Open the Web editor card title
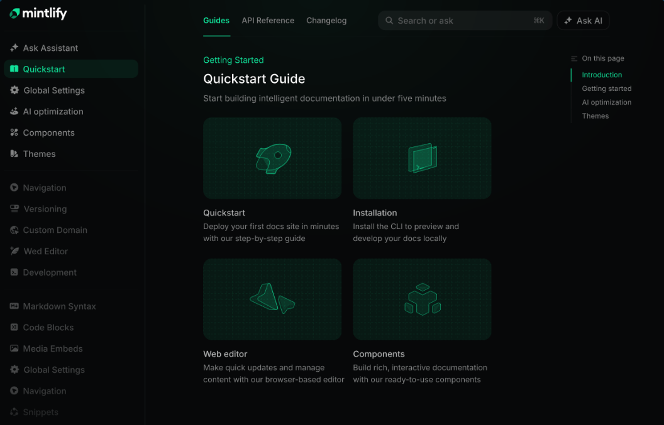This screenshot has height=425, width=664. pos(225,354)
